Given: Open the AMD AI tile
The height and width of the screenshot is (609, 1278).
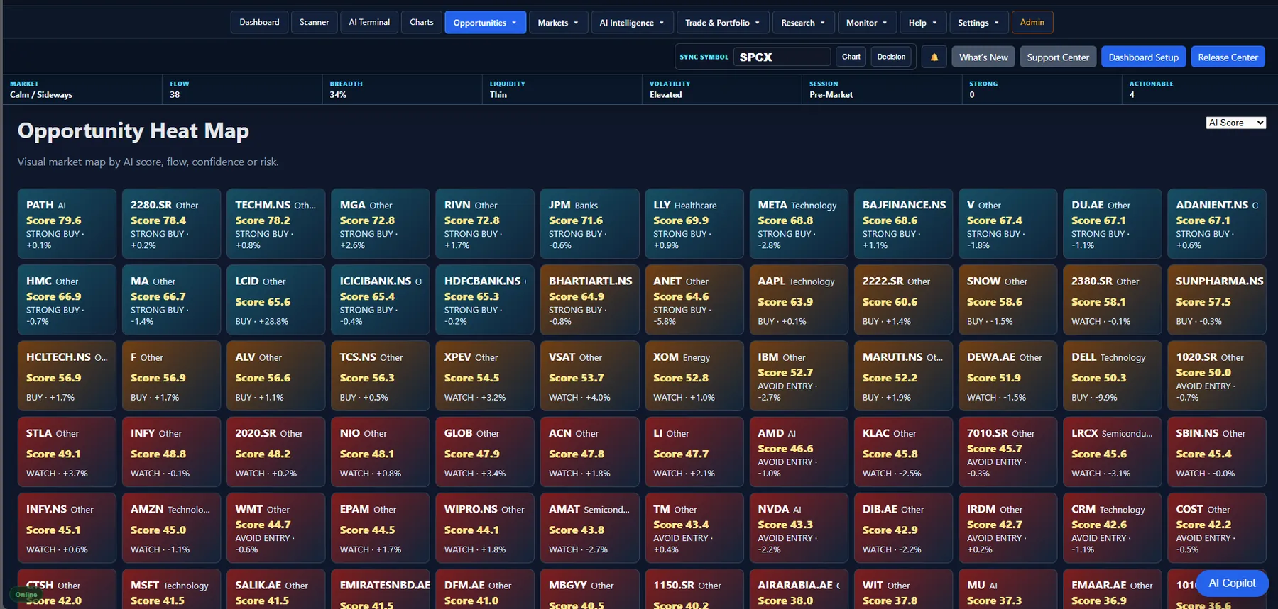Looking at the screenshot, I should 799,452.
